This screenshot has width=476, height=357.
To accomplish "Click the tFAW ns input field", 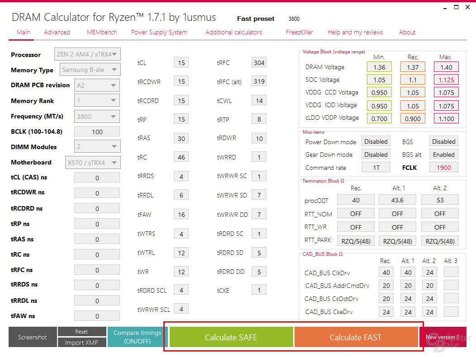I will (x=97, y=316).
